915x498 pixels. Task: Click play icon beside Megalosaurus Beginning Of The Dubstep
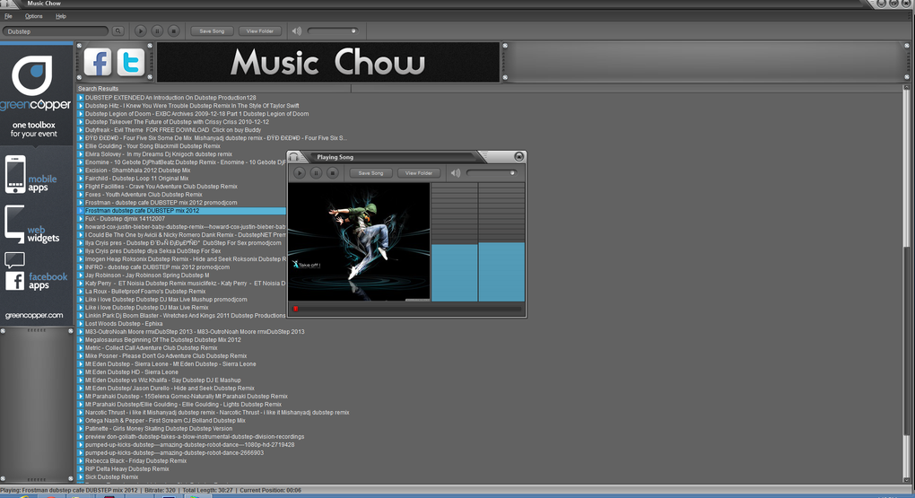[x=81, y=340]
